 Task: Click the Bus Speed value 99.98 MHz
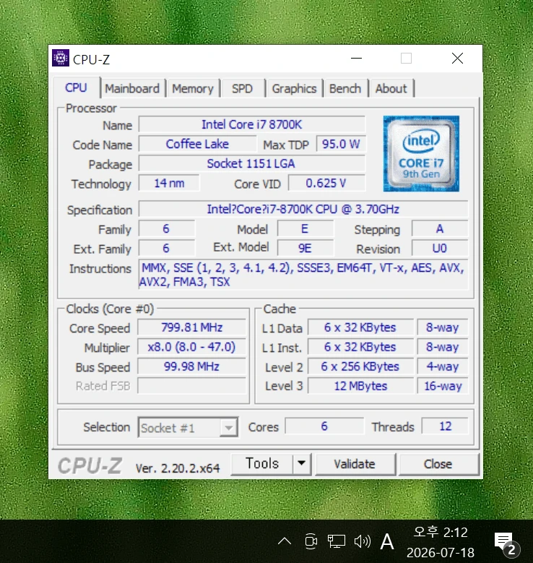click(191, 366)
